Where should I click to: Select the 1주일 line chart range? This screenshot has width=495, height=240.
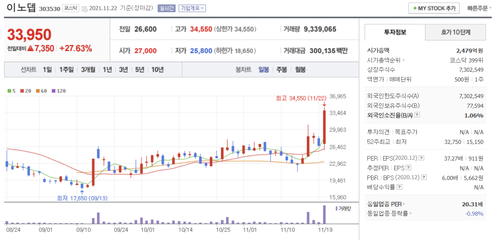67,69
